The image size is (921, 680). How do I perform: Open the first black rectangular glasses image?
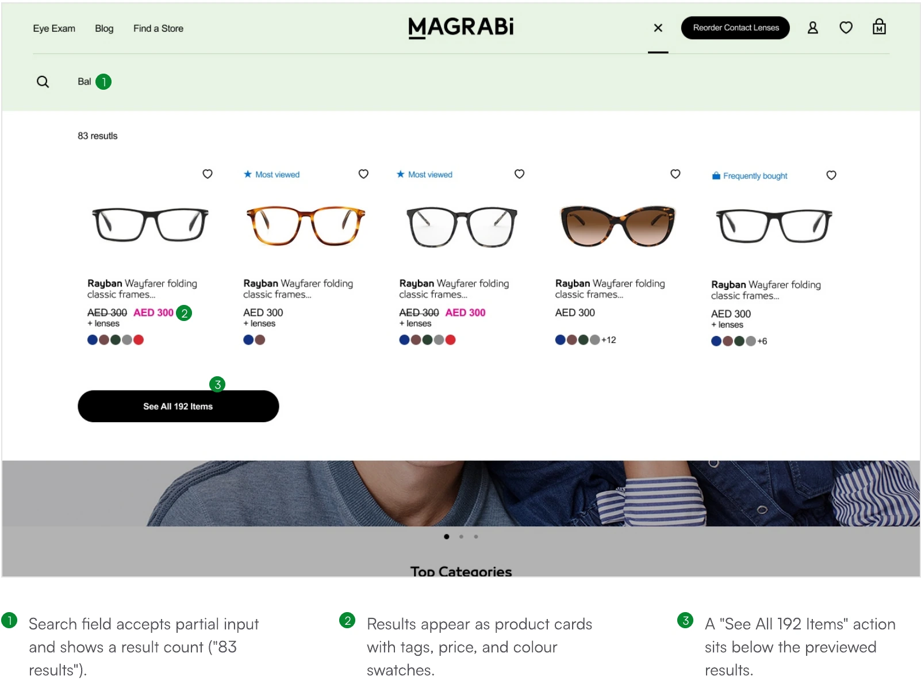pos(150,224)
